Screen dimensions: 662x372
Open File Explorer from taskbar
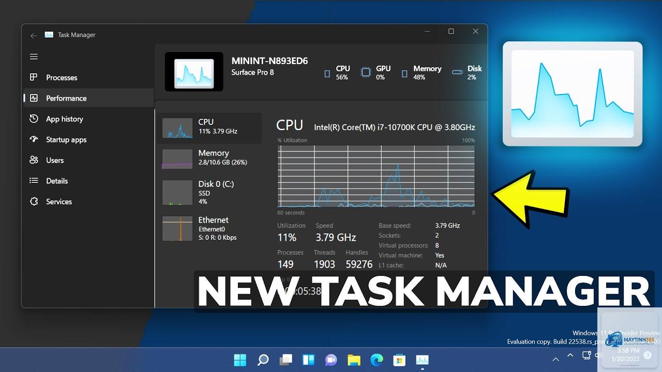[354, 360]
